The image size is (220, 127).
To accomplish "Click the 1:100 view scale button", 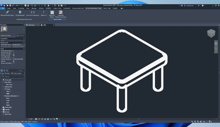I will point(30,119).
